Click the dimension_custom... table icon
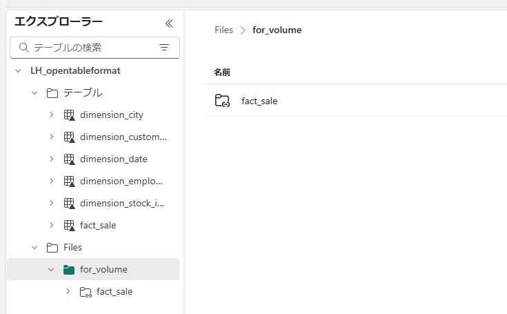507x314 pixels. tap(69, 137)
